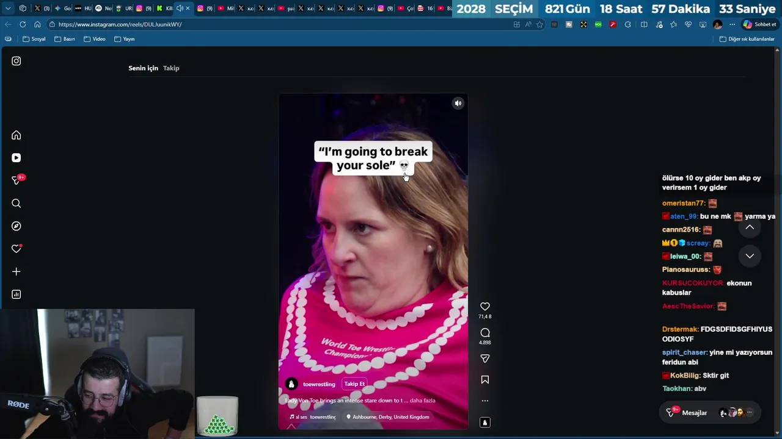Click the Takip Et follow button

[354, 384]
